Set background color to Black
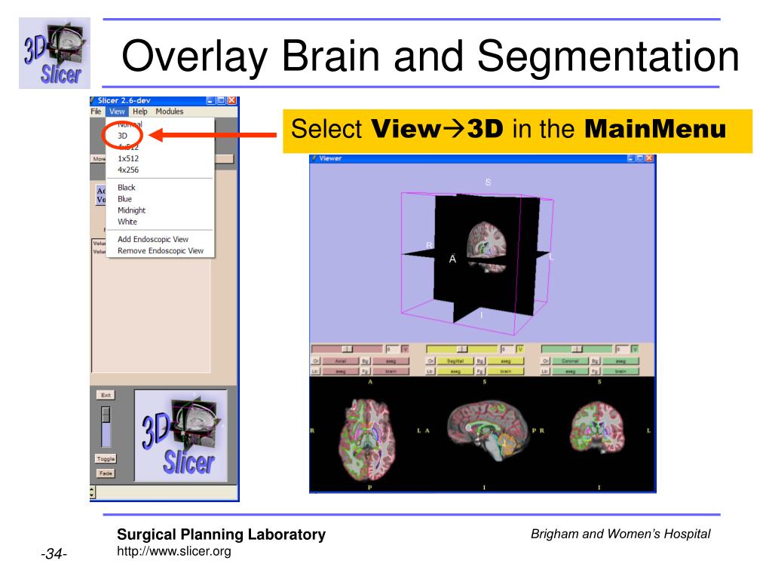Viewport: 772px width, 579px height. point(127,187)
